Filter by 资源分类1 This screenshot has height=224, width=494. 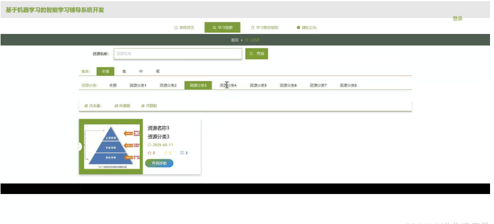138,85
